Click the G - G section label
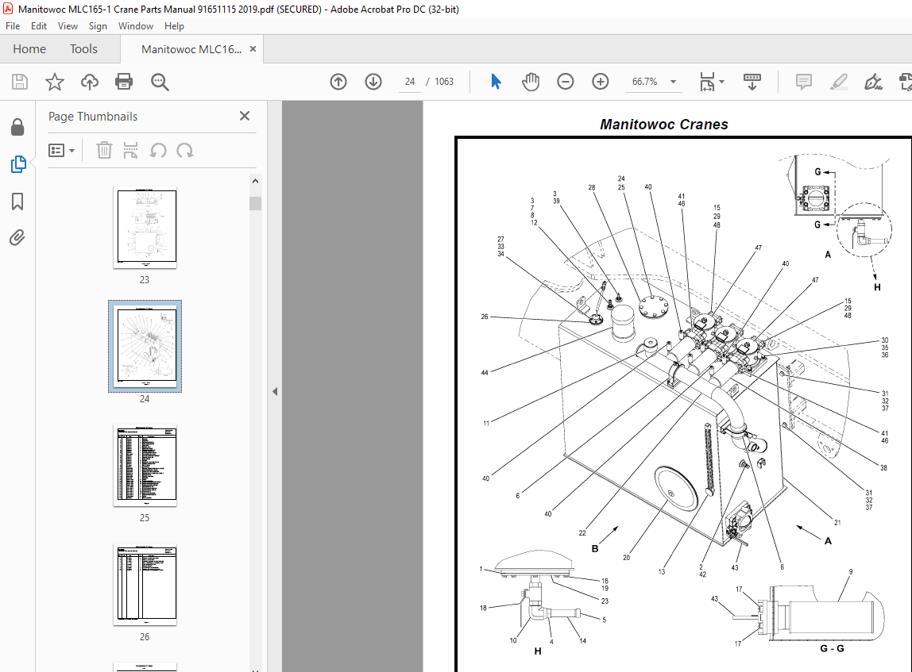Screen dimensions: 912x672 tap(832, 648)
